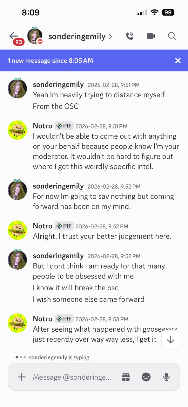Tap the Message @sonderingemily input field

pos(72,377)
